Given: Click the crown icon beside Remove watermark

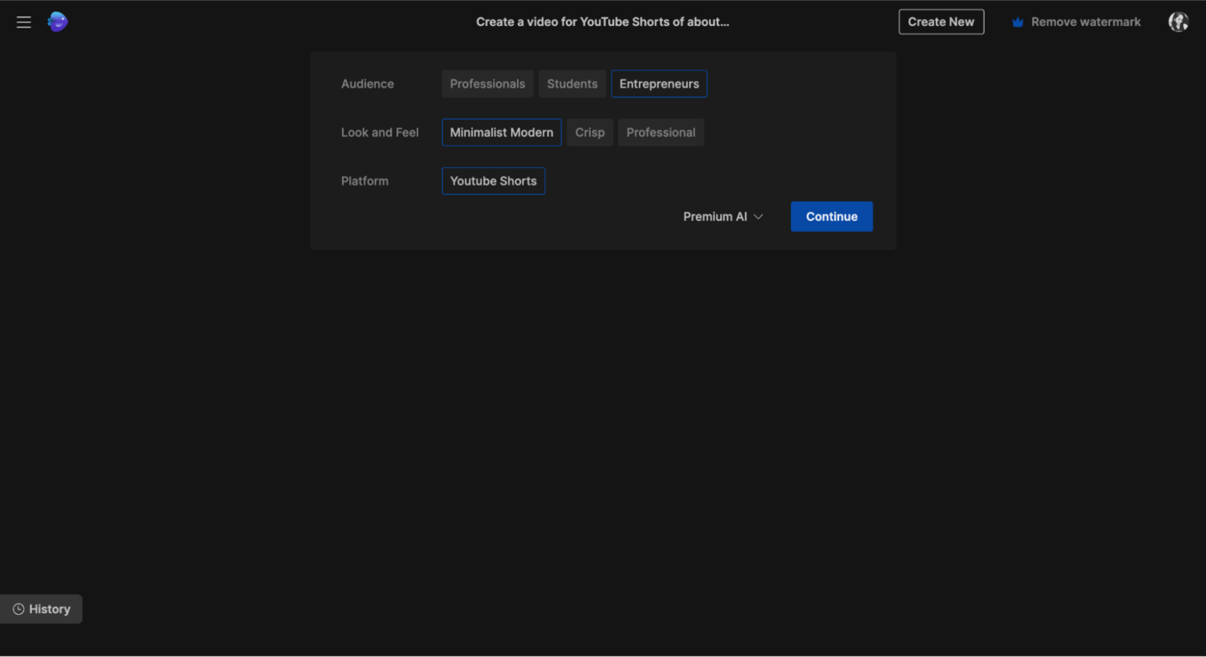Looking at the screenshot, I should (1017, 22).
